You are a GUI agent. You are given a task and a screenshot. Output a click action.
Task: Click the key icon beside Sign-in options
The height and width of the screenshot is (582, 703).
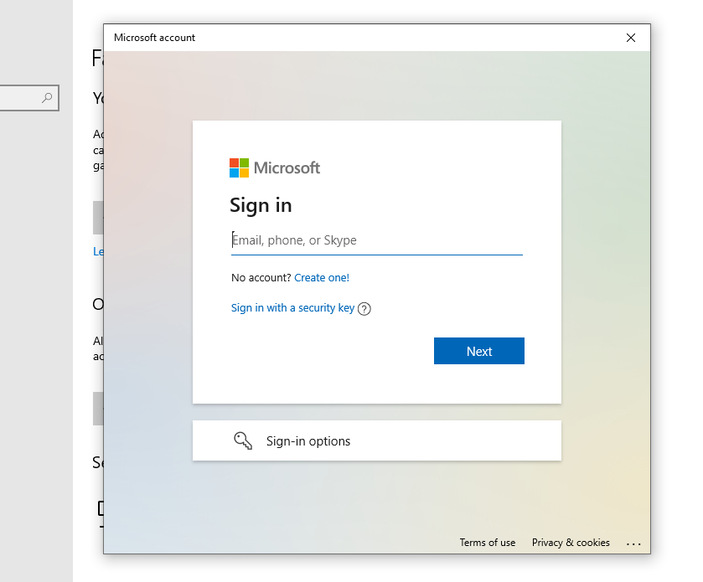[x=242, y=440]
